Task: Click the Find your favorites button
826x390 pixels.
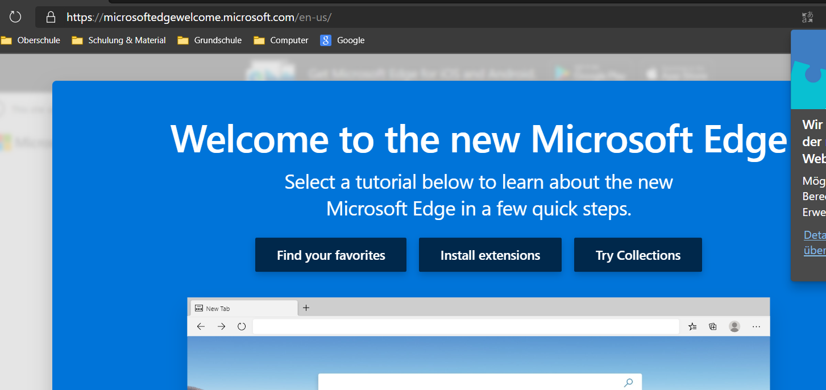Action: click(331, 255)
